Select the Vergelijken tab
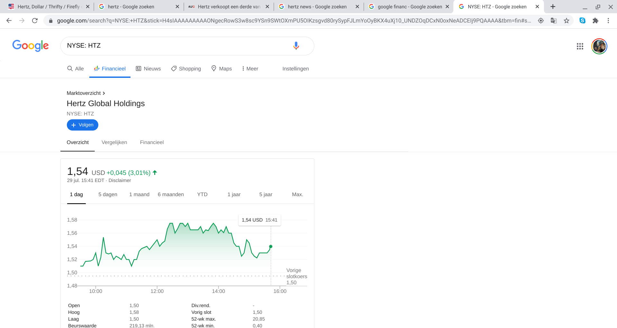Screen dimensions: 617x328 pos(114,142)
